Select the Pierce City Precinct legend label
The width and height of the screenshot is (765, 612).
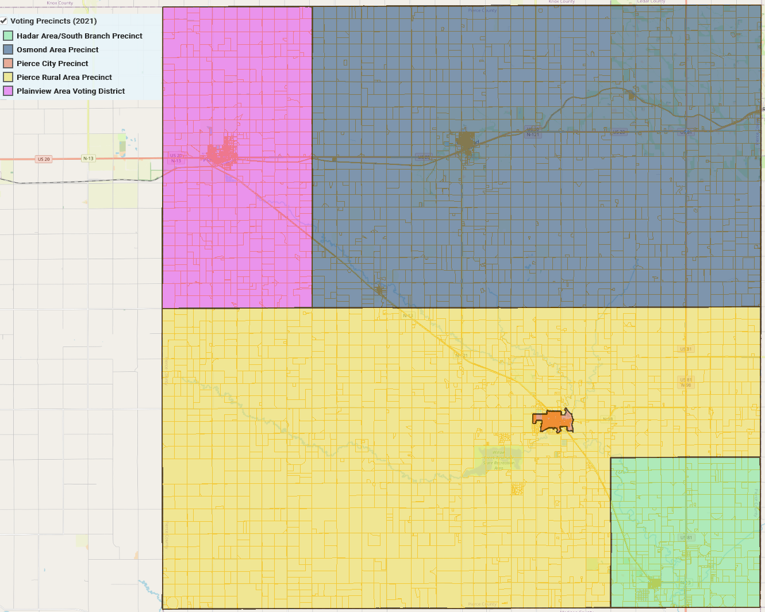pos(52,63)
